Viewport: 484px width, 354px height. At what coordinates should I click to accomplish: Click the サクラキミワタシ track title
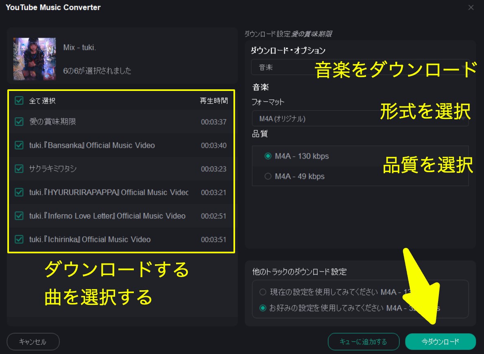52,169
